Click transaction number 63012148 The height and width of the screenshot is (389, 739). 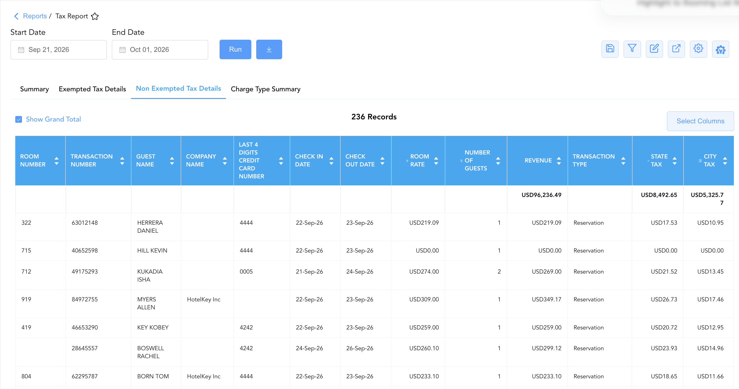click(85, 223)
